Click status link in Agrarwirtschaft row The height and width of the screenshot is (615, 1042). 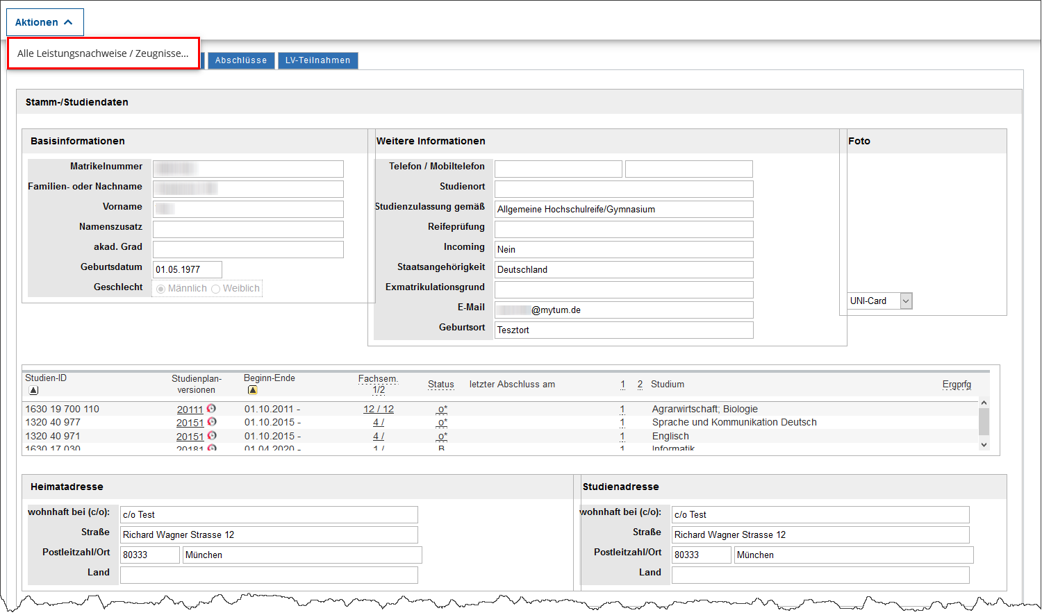(442, 410)
